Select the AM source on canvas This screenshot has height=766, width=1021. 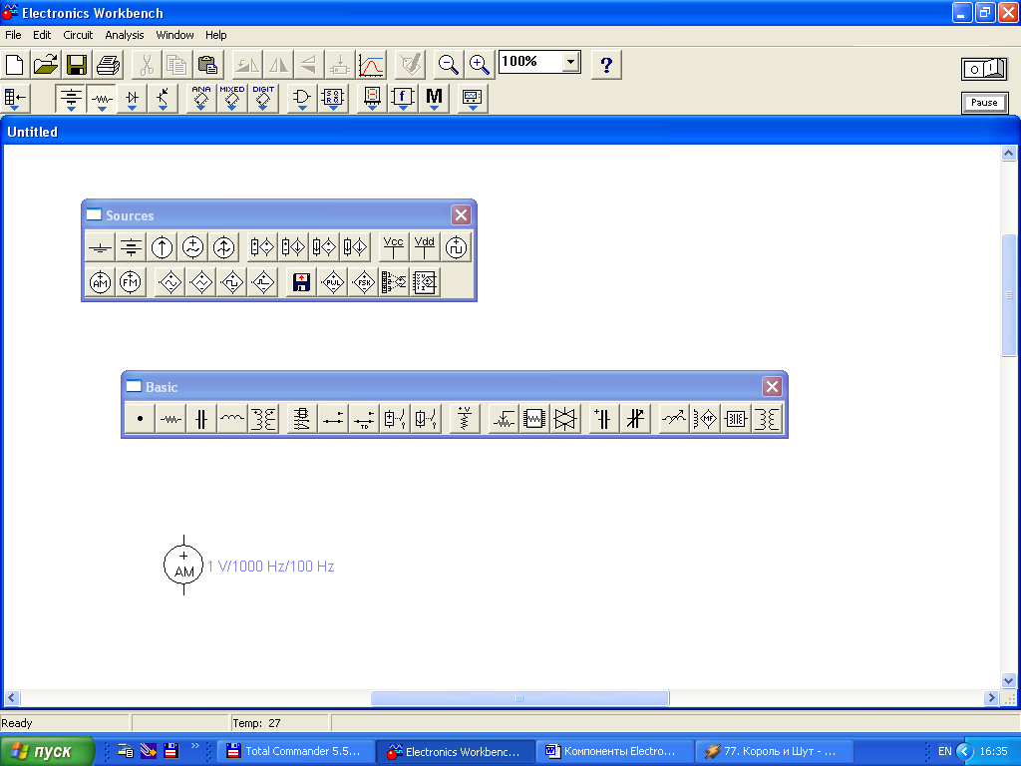click(183, 566)
